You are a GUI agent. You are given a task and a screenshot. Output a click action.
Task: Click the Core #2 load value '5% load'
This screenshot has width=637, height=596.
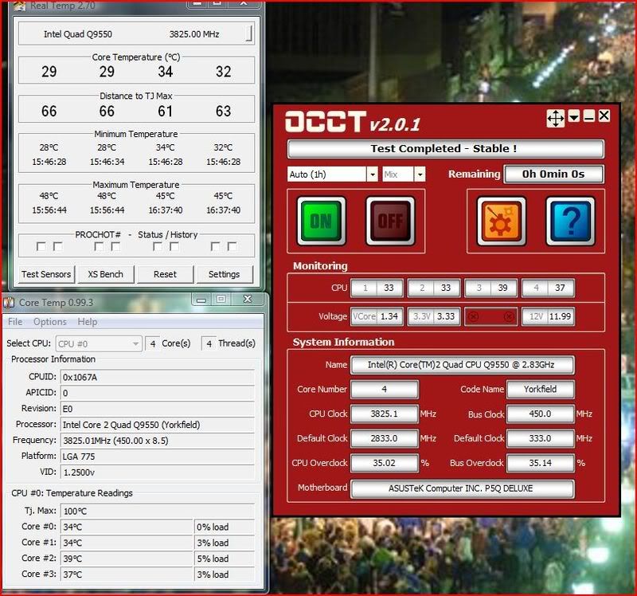pos(225,559)
